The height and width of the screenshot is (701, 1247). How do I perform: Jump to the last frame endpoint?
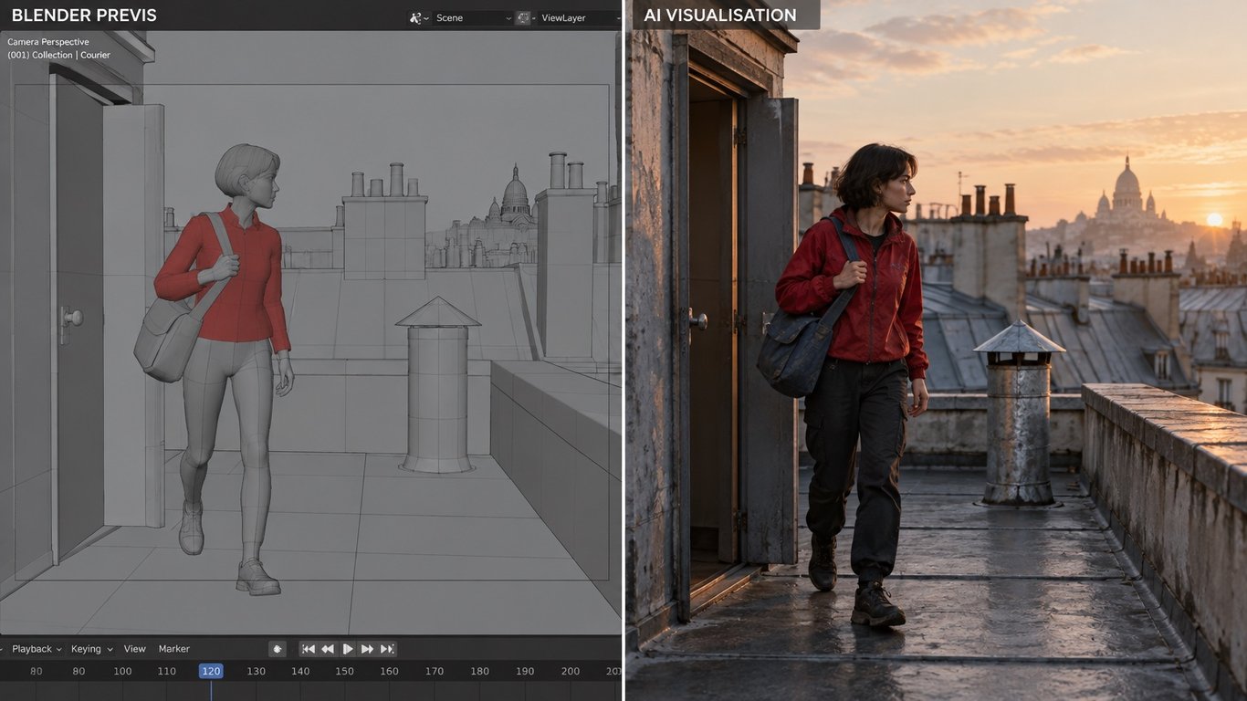pos(387,649)
